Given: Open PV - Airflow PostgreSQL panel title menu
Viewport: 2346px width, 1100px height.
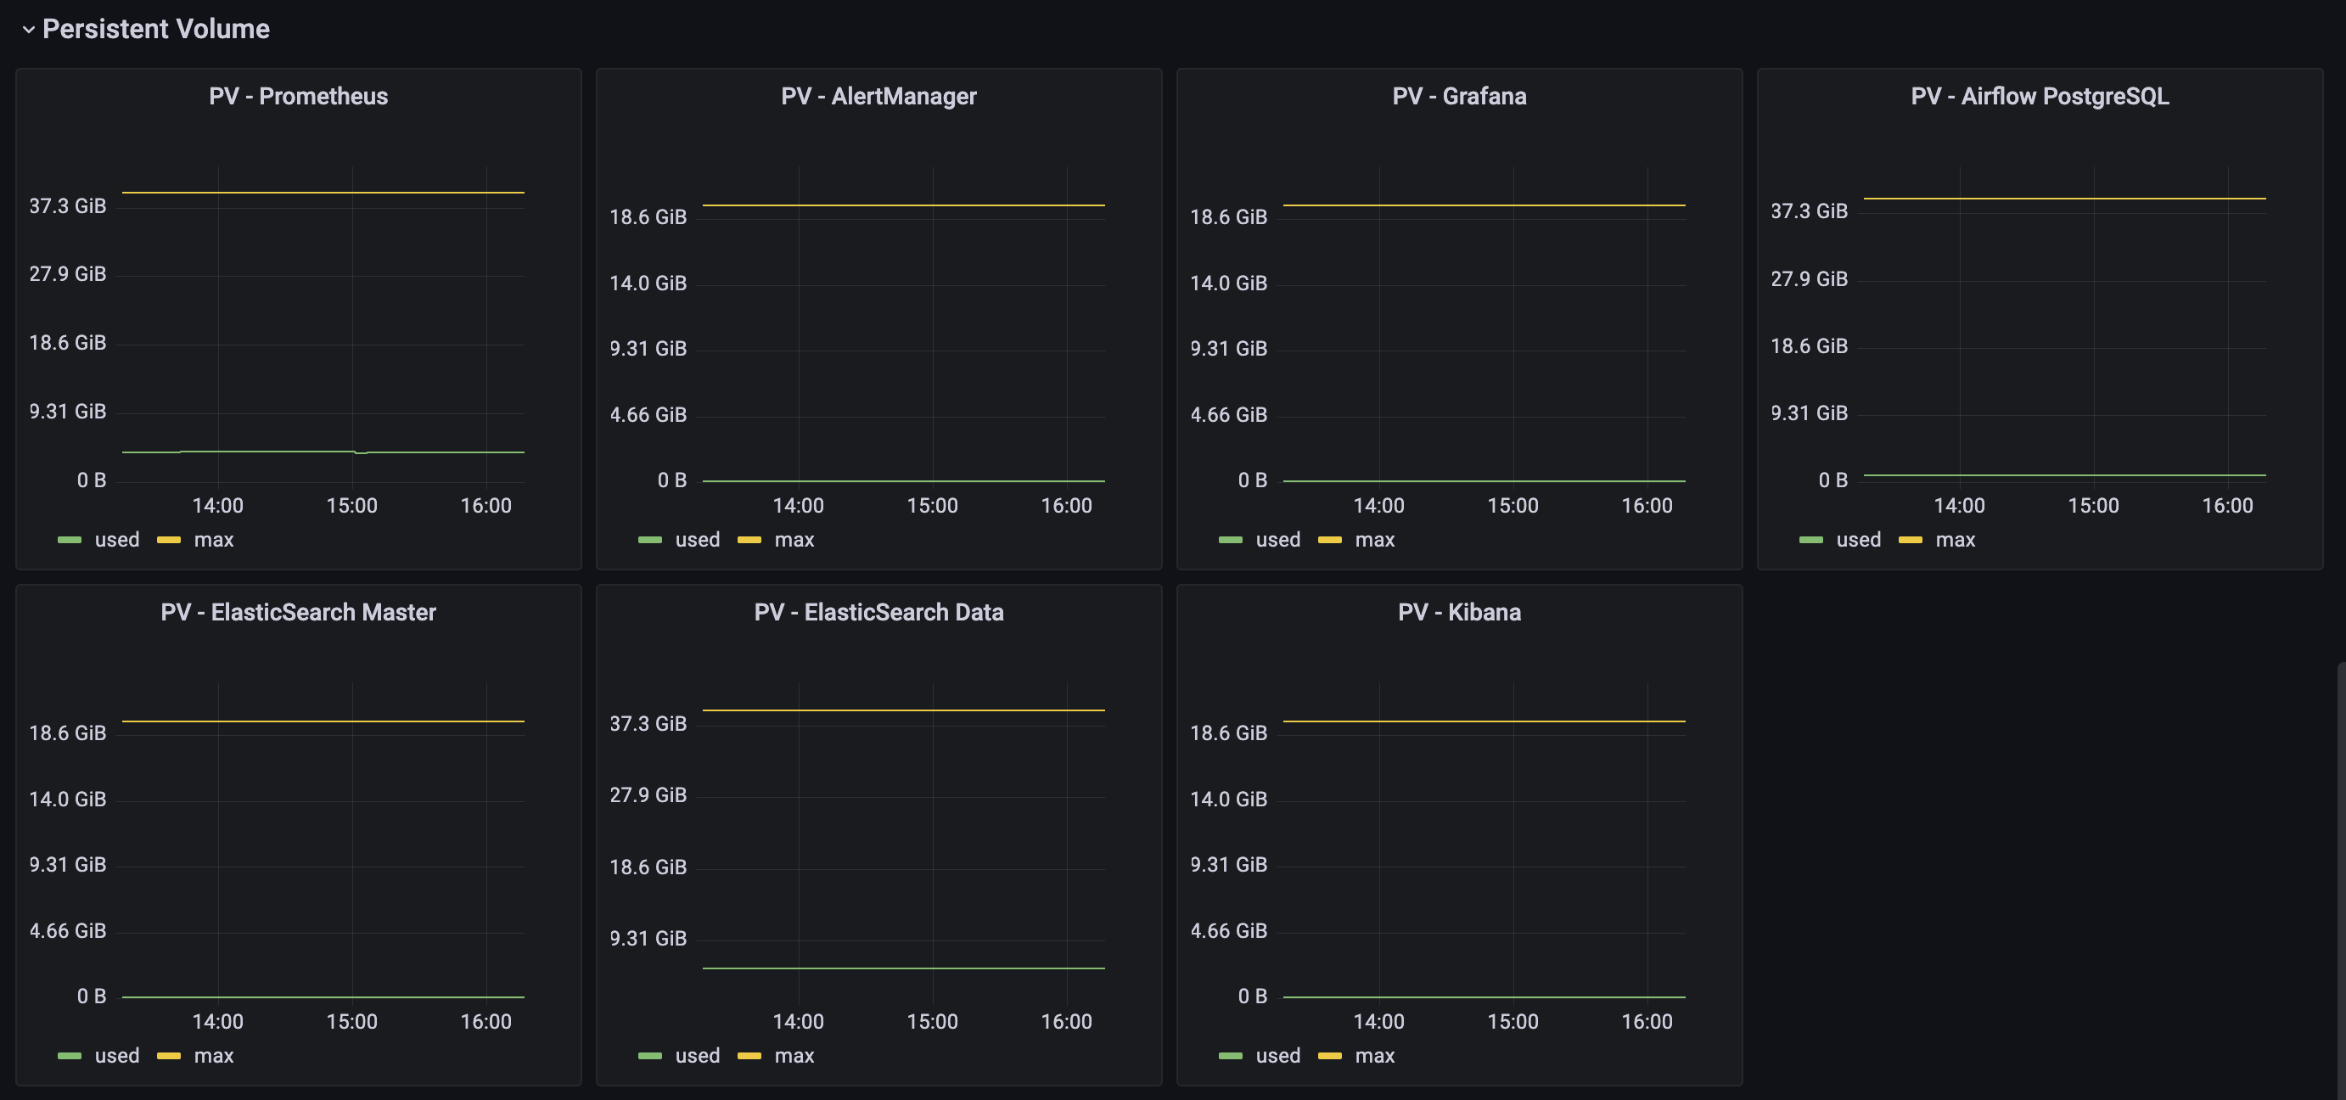Looking at the screenshot, I should [x=2039, y=97].
